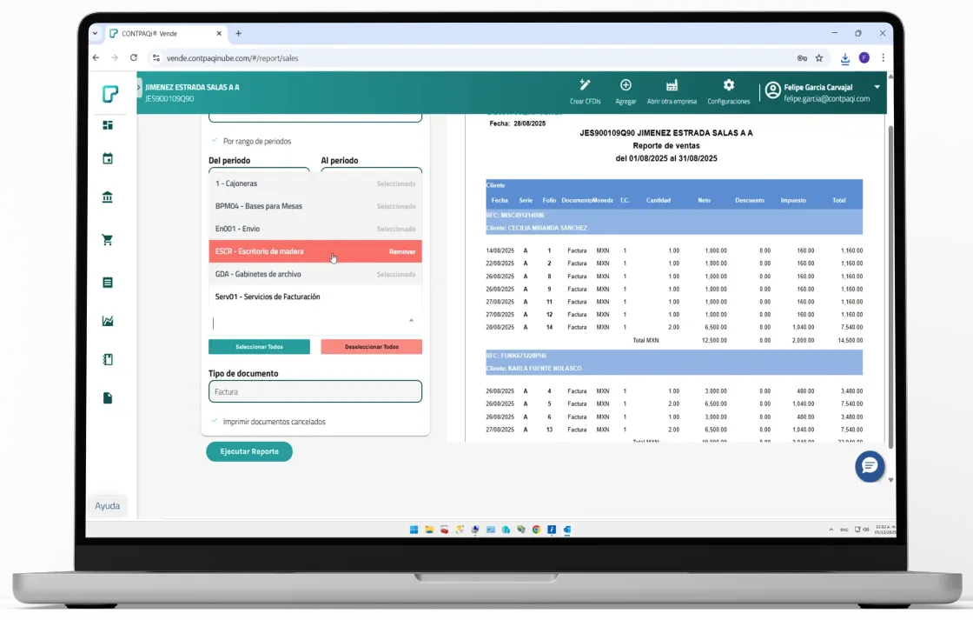Open Tipo de documento Factura dropdown
973x620 pixels.
pyautogui.click(x=315, y=391)
